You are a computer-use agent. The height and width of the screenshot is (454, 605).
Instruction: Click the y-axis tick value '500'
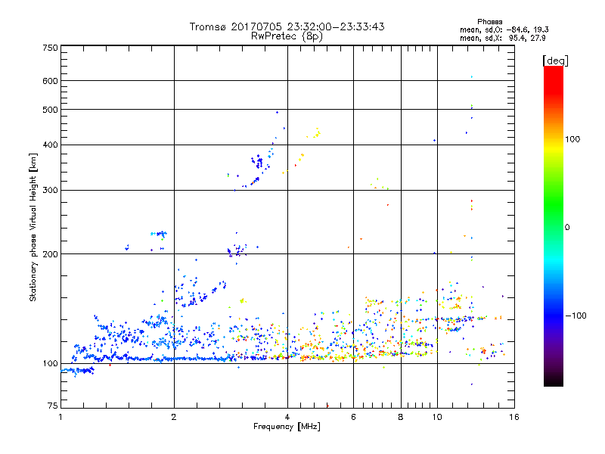pos(50,110)
